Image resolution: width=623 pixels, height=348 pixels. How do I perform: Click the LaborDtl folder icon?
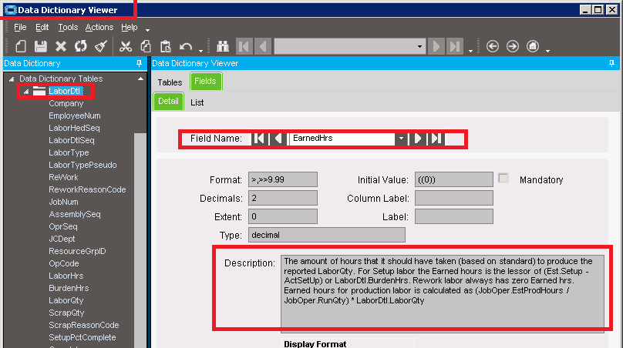coord(39,91)
